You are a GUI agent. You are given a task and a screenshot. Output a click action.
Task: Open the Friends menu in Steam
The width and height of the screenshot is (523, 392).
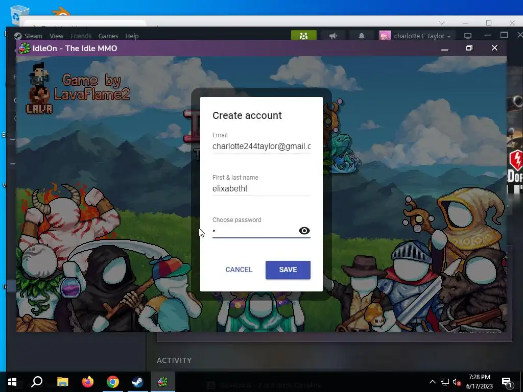point(81,36)
